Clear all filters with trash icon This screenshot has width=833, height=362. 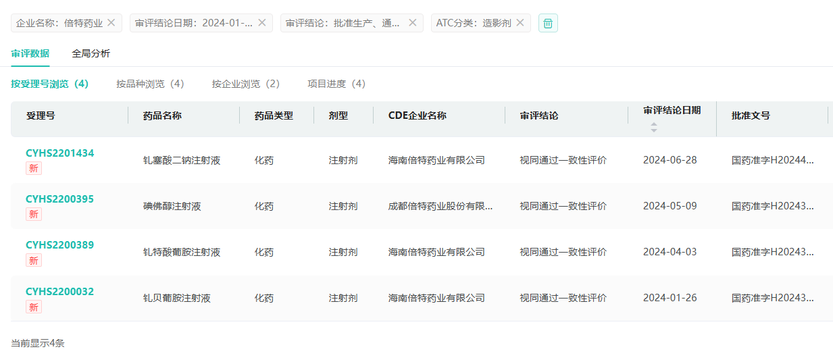[548, 23]
